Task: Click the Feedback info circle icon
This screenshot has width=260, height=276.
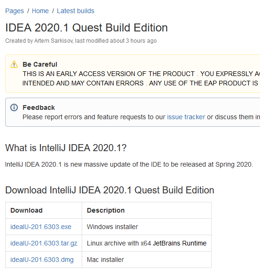Action: pyautogui.click(x=14, y=107)
